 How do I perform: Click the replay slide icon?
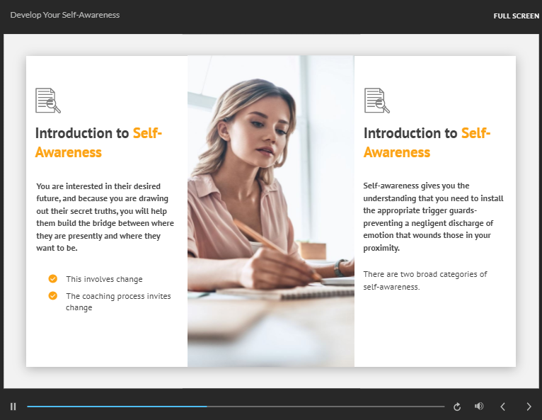457,407
